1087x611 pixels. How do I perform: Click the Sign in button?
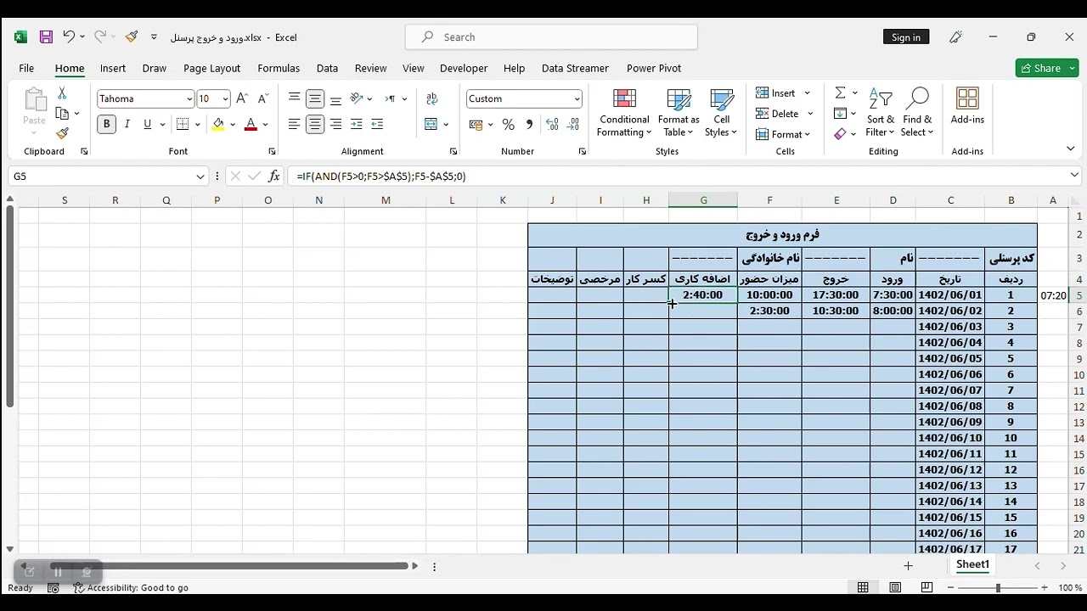pyautogui.click(x=906, y=37)
